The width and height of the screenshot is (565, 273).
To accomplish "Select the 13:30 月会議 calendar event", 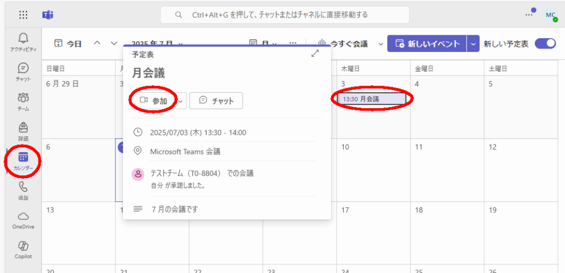I will (372, 99).
